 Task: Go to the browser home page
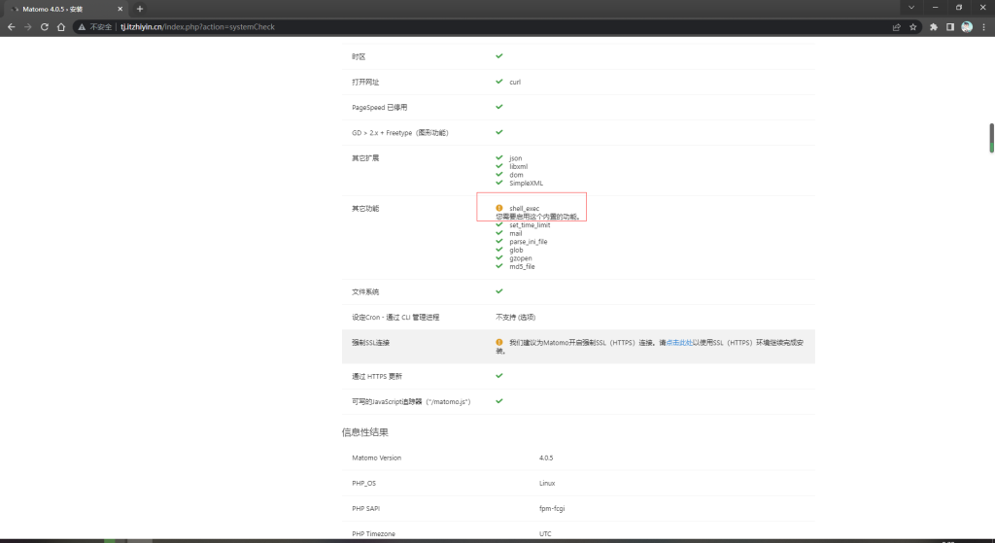(x=60, y=27)
